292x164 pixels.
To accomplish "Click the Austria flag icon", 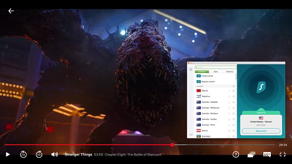I will [x=199, y=130].
